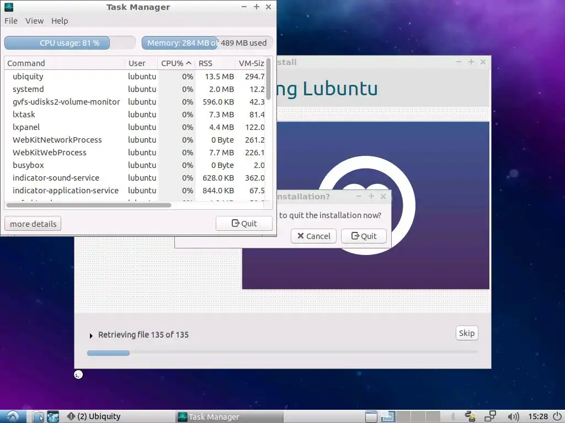Click the Memory usage bar

point(207,43)
